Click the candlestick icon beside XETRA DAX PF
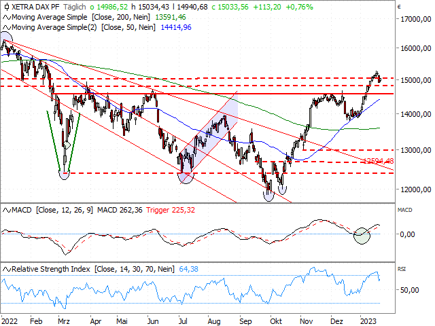Screen dimensions: 435x326 pos(7,7)
